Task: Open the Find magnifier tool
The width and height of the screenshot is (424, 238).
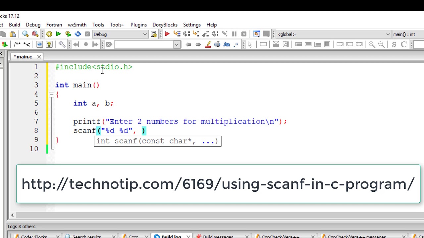Action: click(x=25, y=34)
